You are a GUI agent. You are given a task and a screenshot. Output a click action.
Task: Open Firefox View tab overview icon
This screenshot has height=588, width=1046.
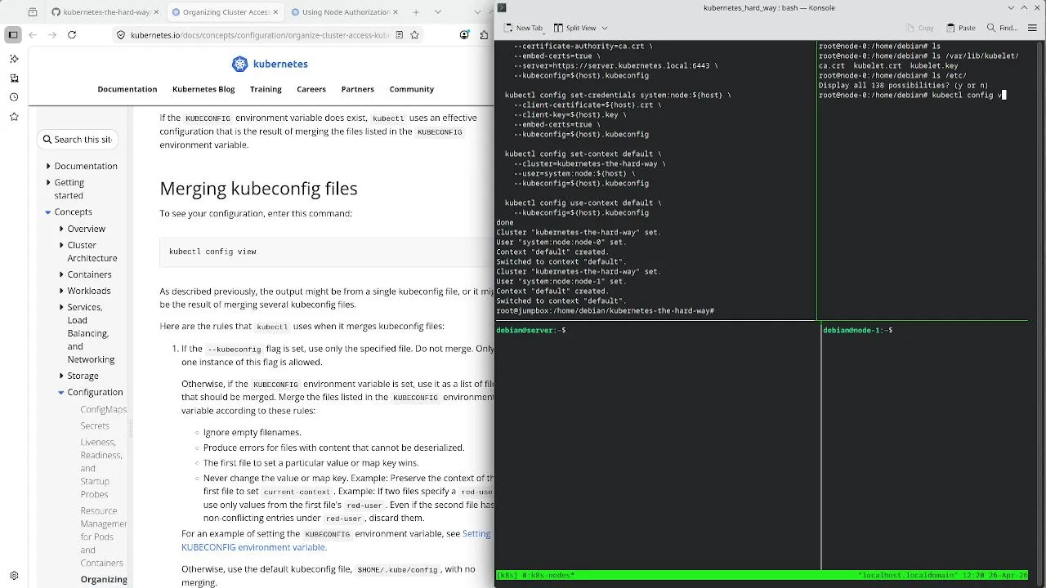(33, 12)
